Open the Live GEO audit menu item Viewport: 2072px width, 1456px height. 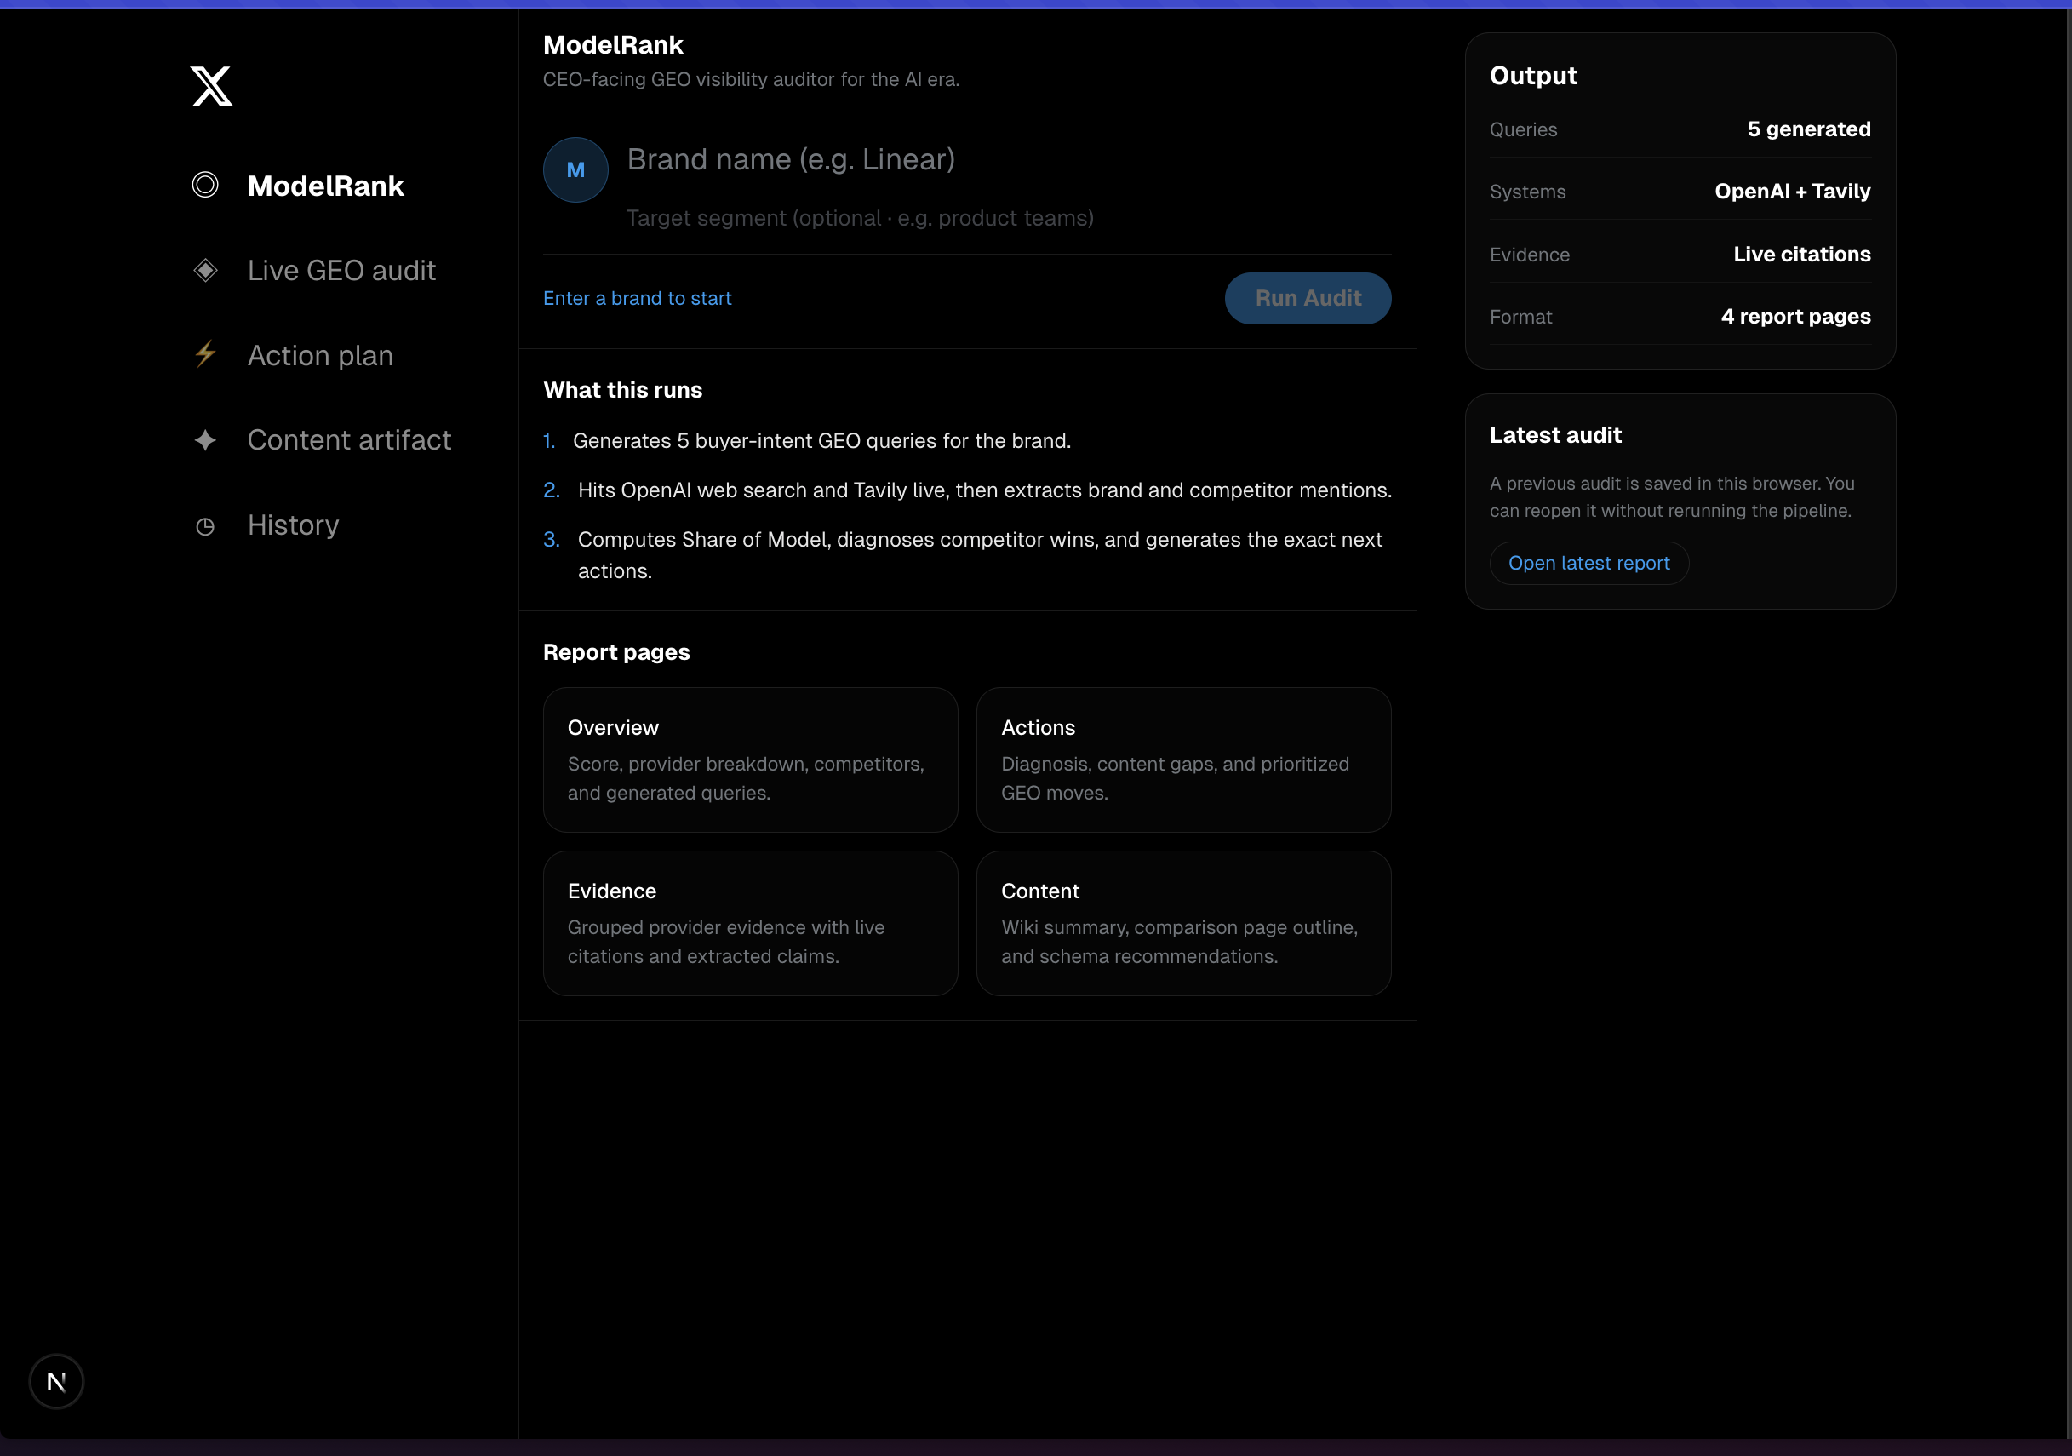coord(341,270)
